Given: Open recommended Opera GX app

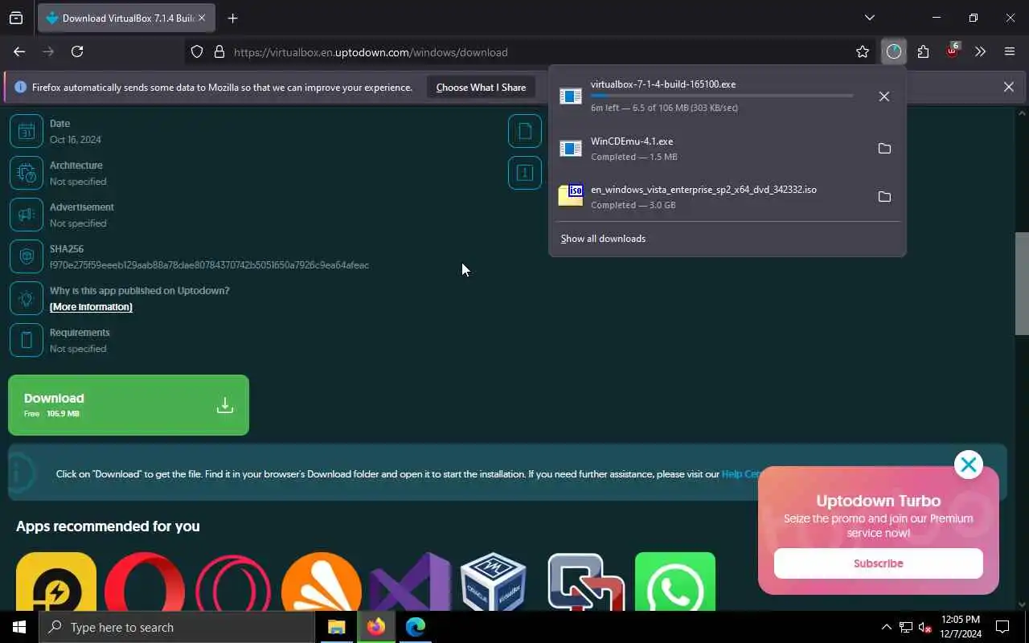Looking at the screenshot, I should [x=233, y=583].
